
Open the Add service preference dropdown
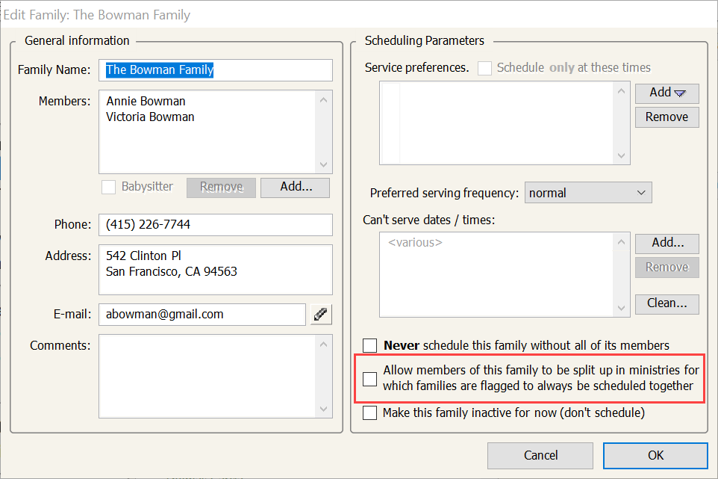[667, 93]
